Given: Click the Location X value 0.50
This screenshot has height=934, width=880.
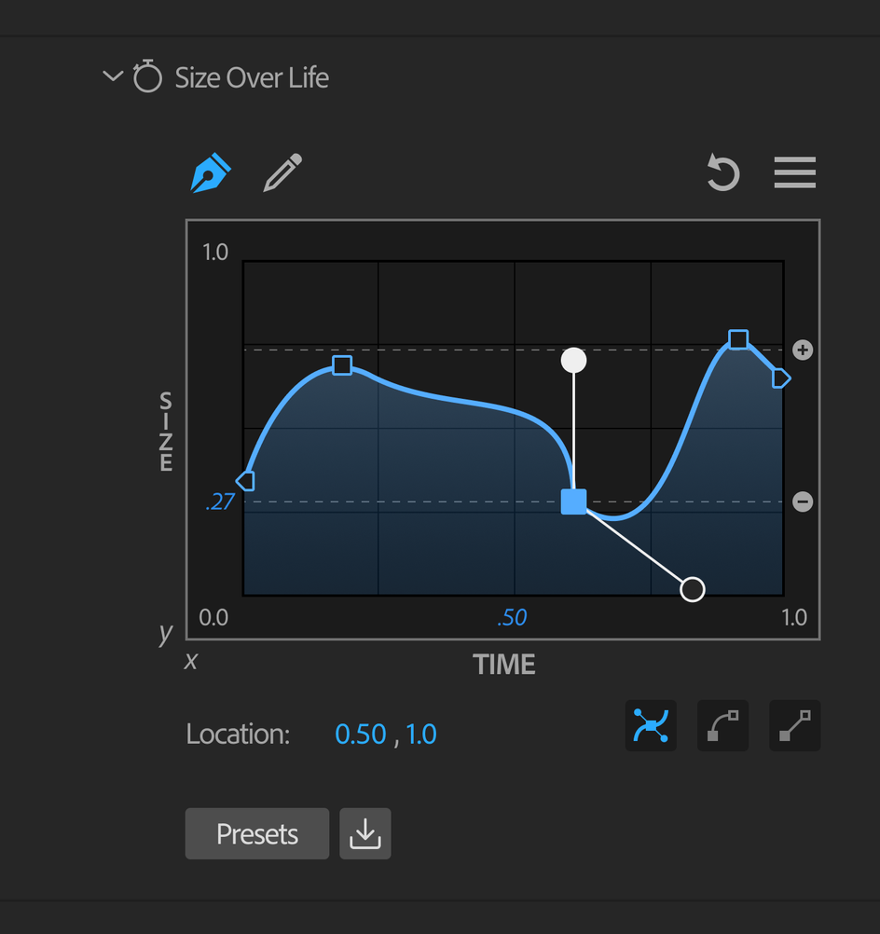Looking at the screenshot, I should click(x=361, y=734).
